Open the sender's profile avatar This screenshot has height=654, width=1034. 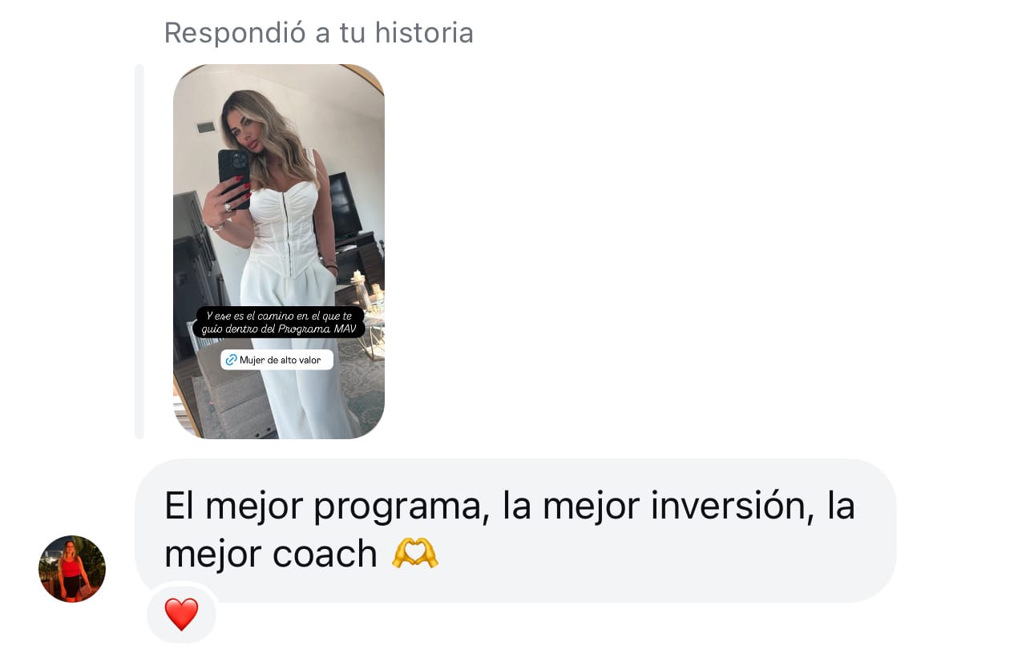click(72, 569)
